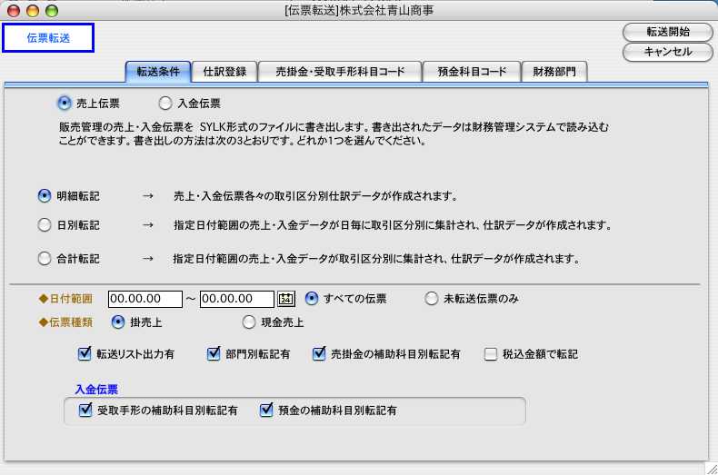Switch to the 預金科目コード tab
Image resolution: width=718 pixels, height=475 pixels.
[x=472, y=72]
